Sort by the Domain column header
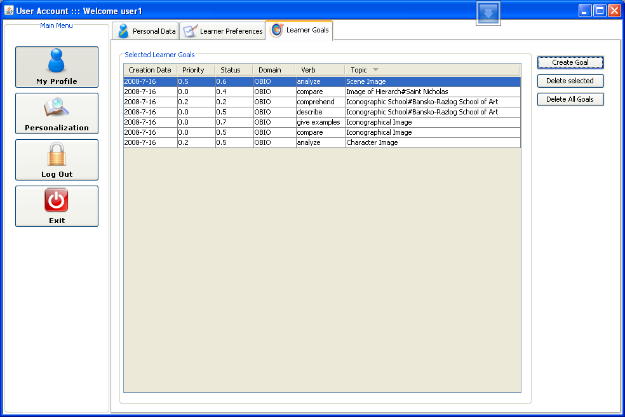Screen dimensions: 625x417 click(x=274, y=70)
